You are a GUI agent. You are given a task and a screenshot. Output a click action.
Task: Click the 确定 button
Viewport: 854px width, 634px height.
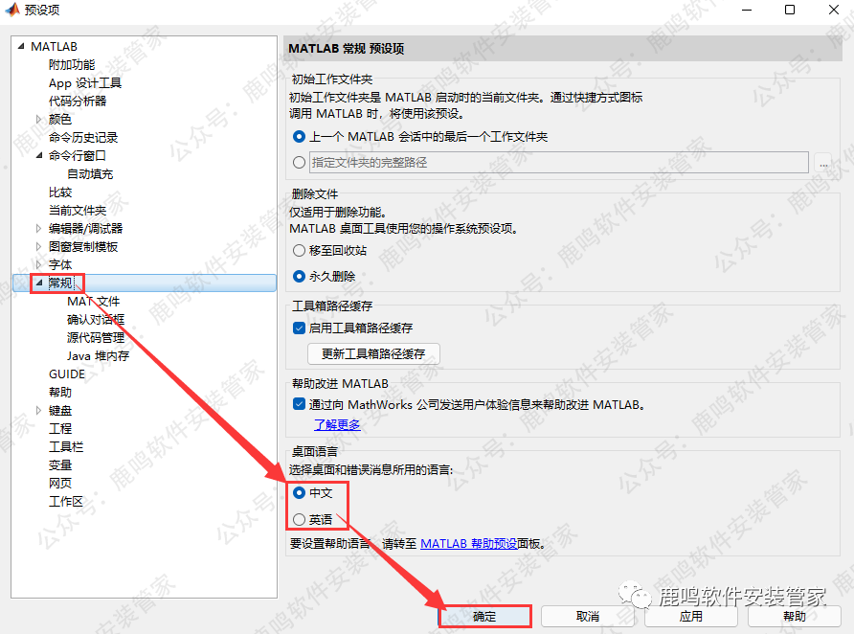tap(484, 617)
